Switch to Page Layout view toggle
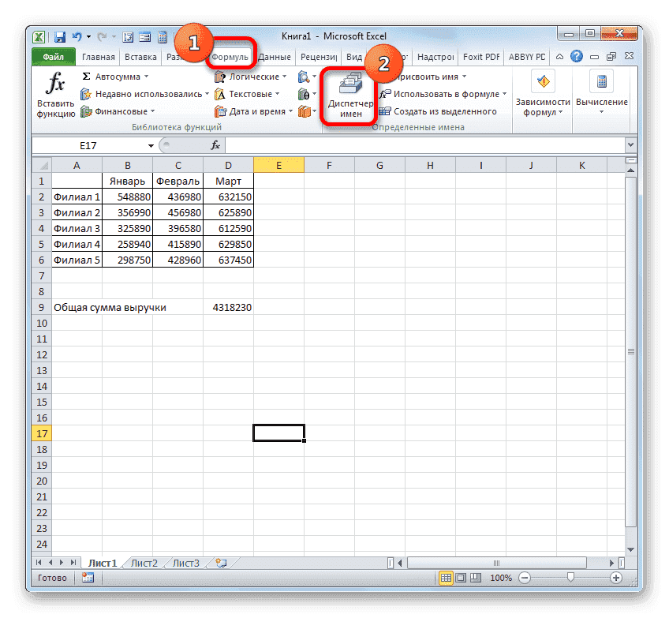The image size is (669, 618). 462,577
